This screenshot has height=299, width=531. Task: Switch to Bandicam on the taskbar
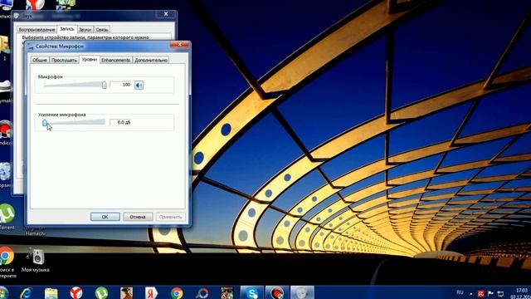click(277, 293)
